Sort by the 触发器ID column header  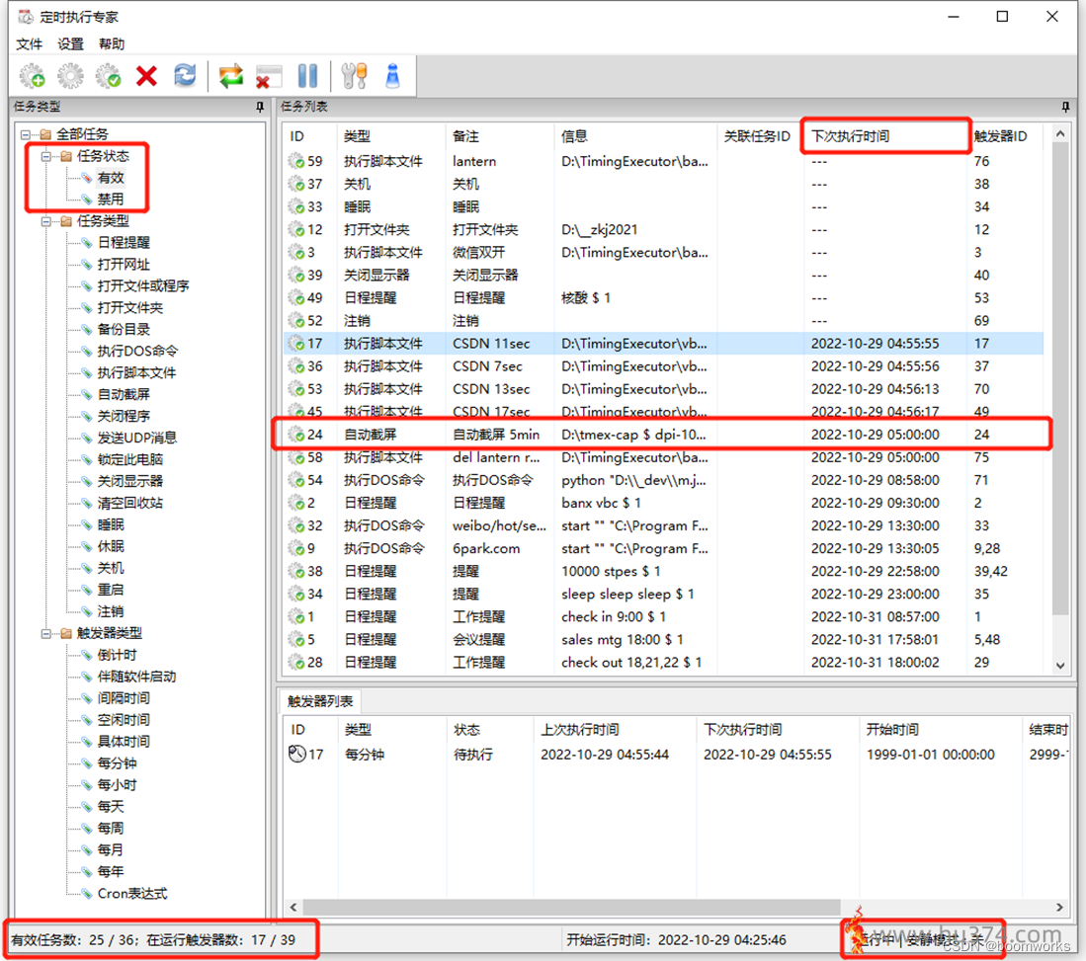(x=1006, y=135)
